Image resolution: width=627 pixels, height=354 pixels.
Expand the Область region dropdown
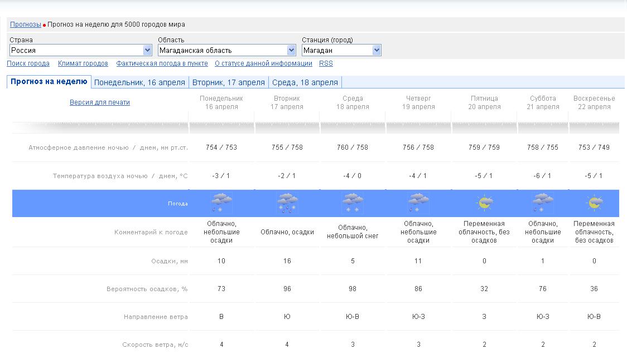pos(226,50)
